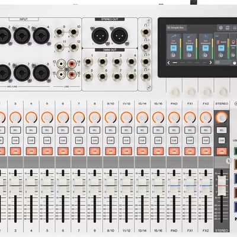Click the channel 13/14 rotary knob
The height and width of the screenshot is (237, 237).
pyautogui.click(x=142, y=117)
